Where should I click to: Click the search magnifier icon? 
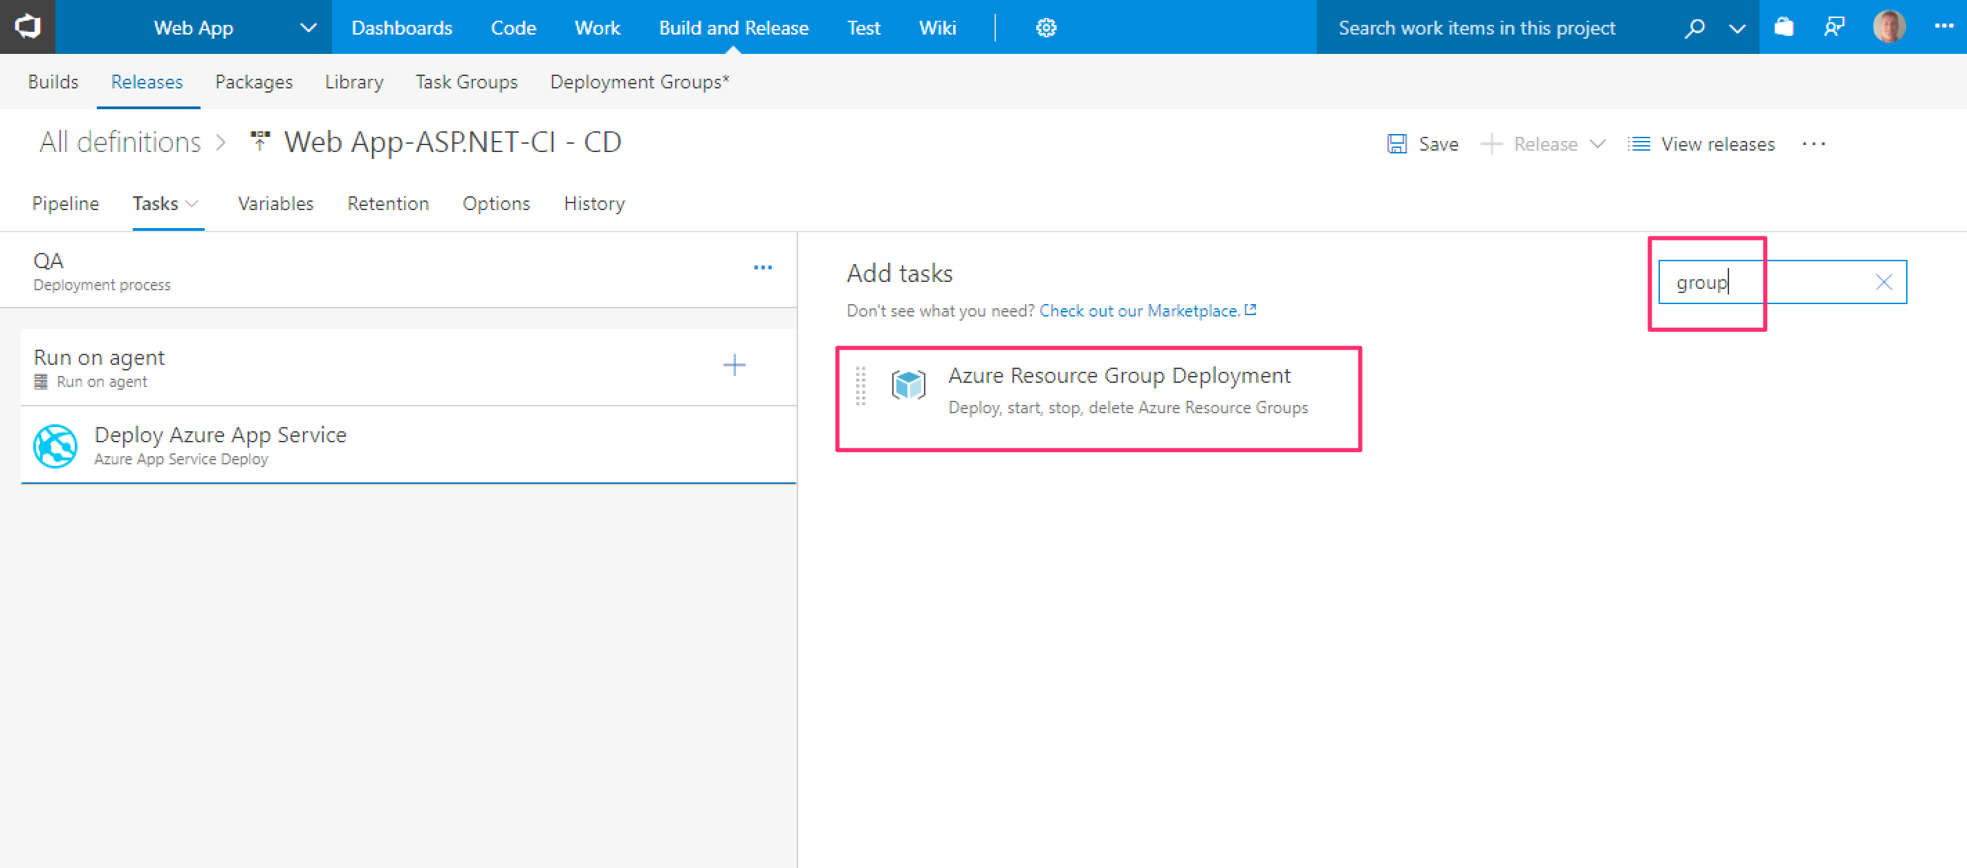point(1695,28)
